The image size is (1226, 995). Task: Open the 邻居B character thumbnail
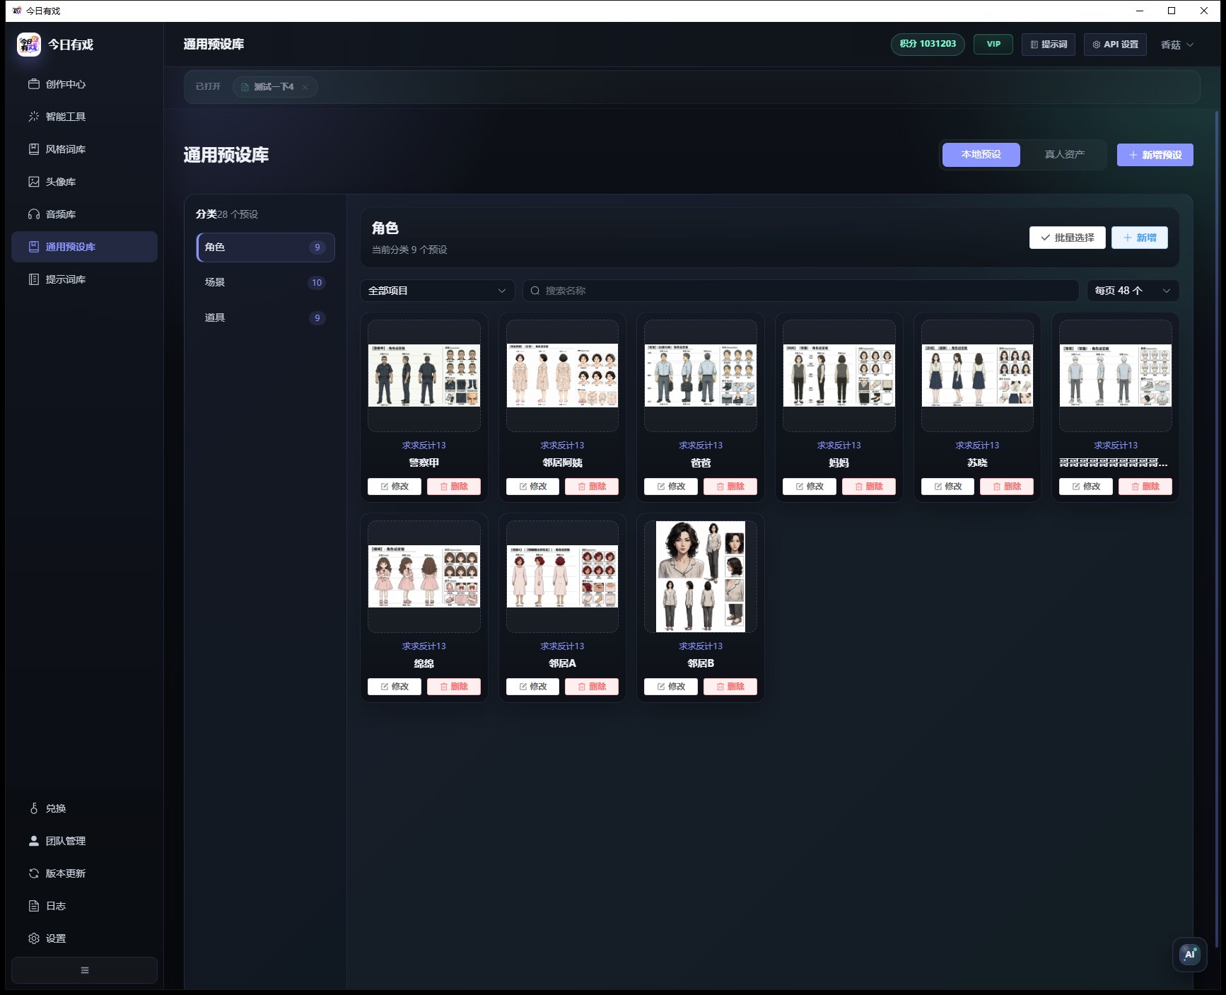(x=701, y=576)
